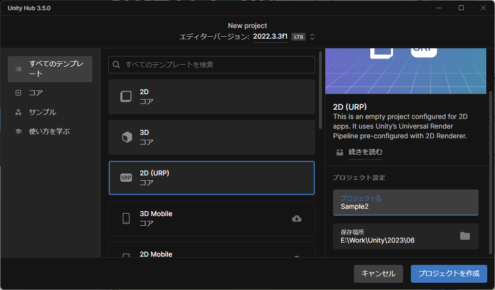Close the Unity Hub window

pyautogui.click(x=483, y=8)
